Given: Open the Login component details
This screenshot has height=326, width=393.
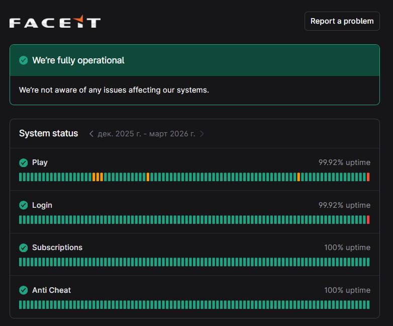Looking at the screenshot, I should coord(42,205).
